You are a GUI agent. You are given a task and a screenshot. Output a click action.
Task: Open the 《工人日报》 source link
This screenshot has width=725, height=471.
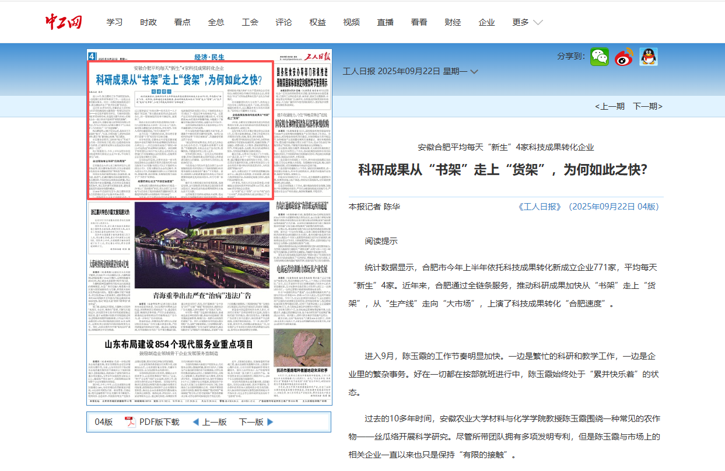539,207
